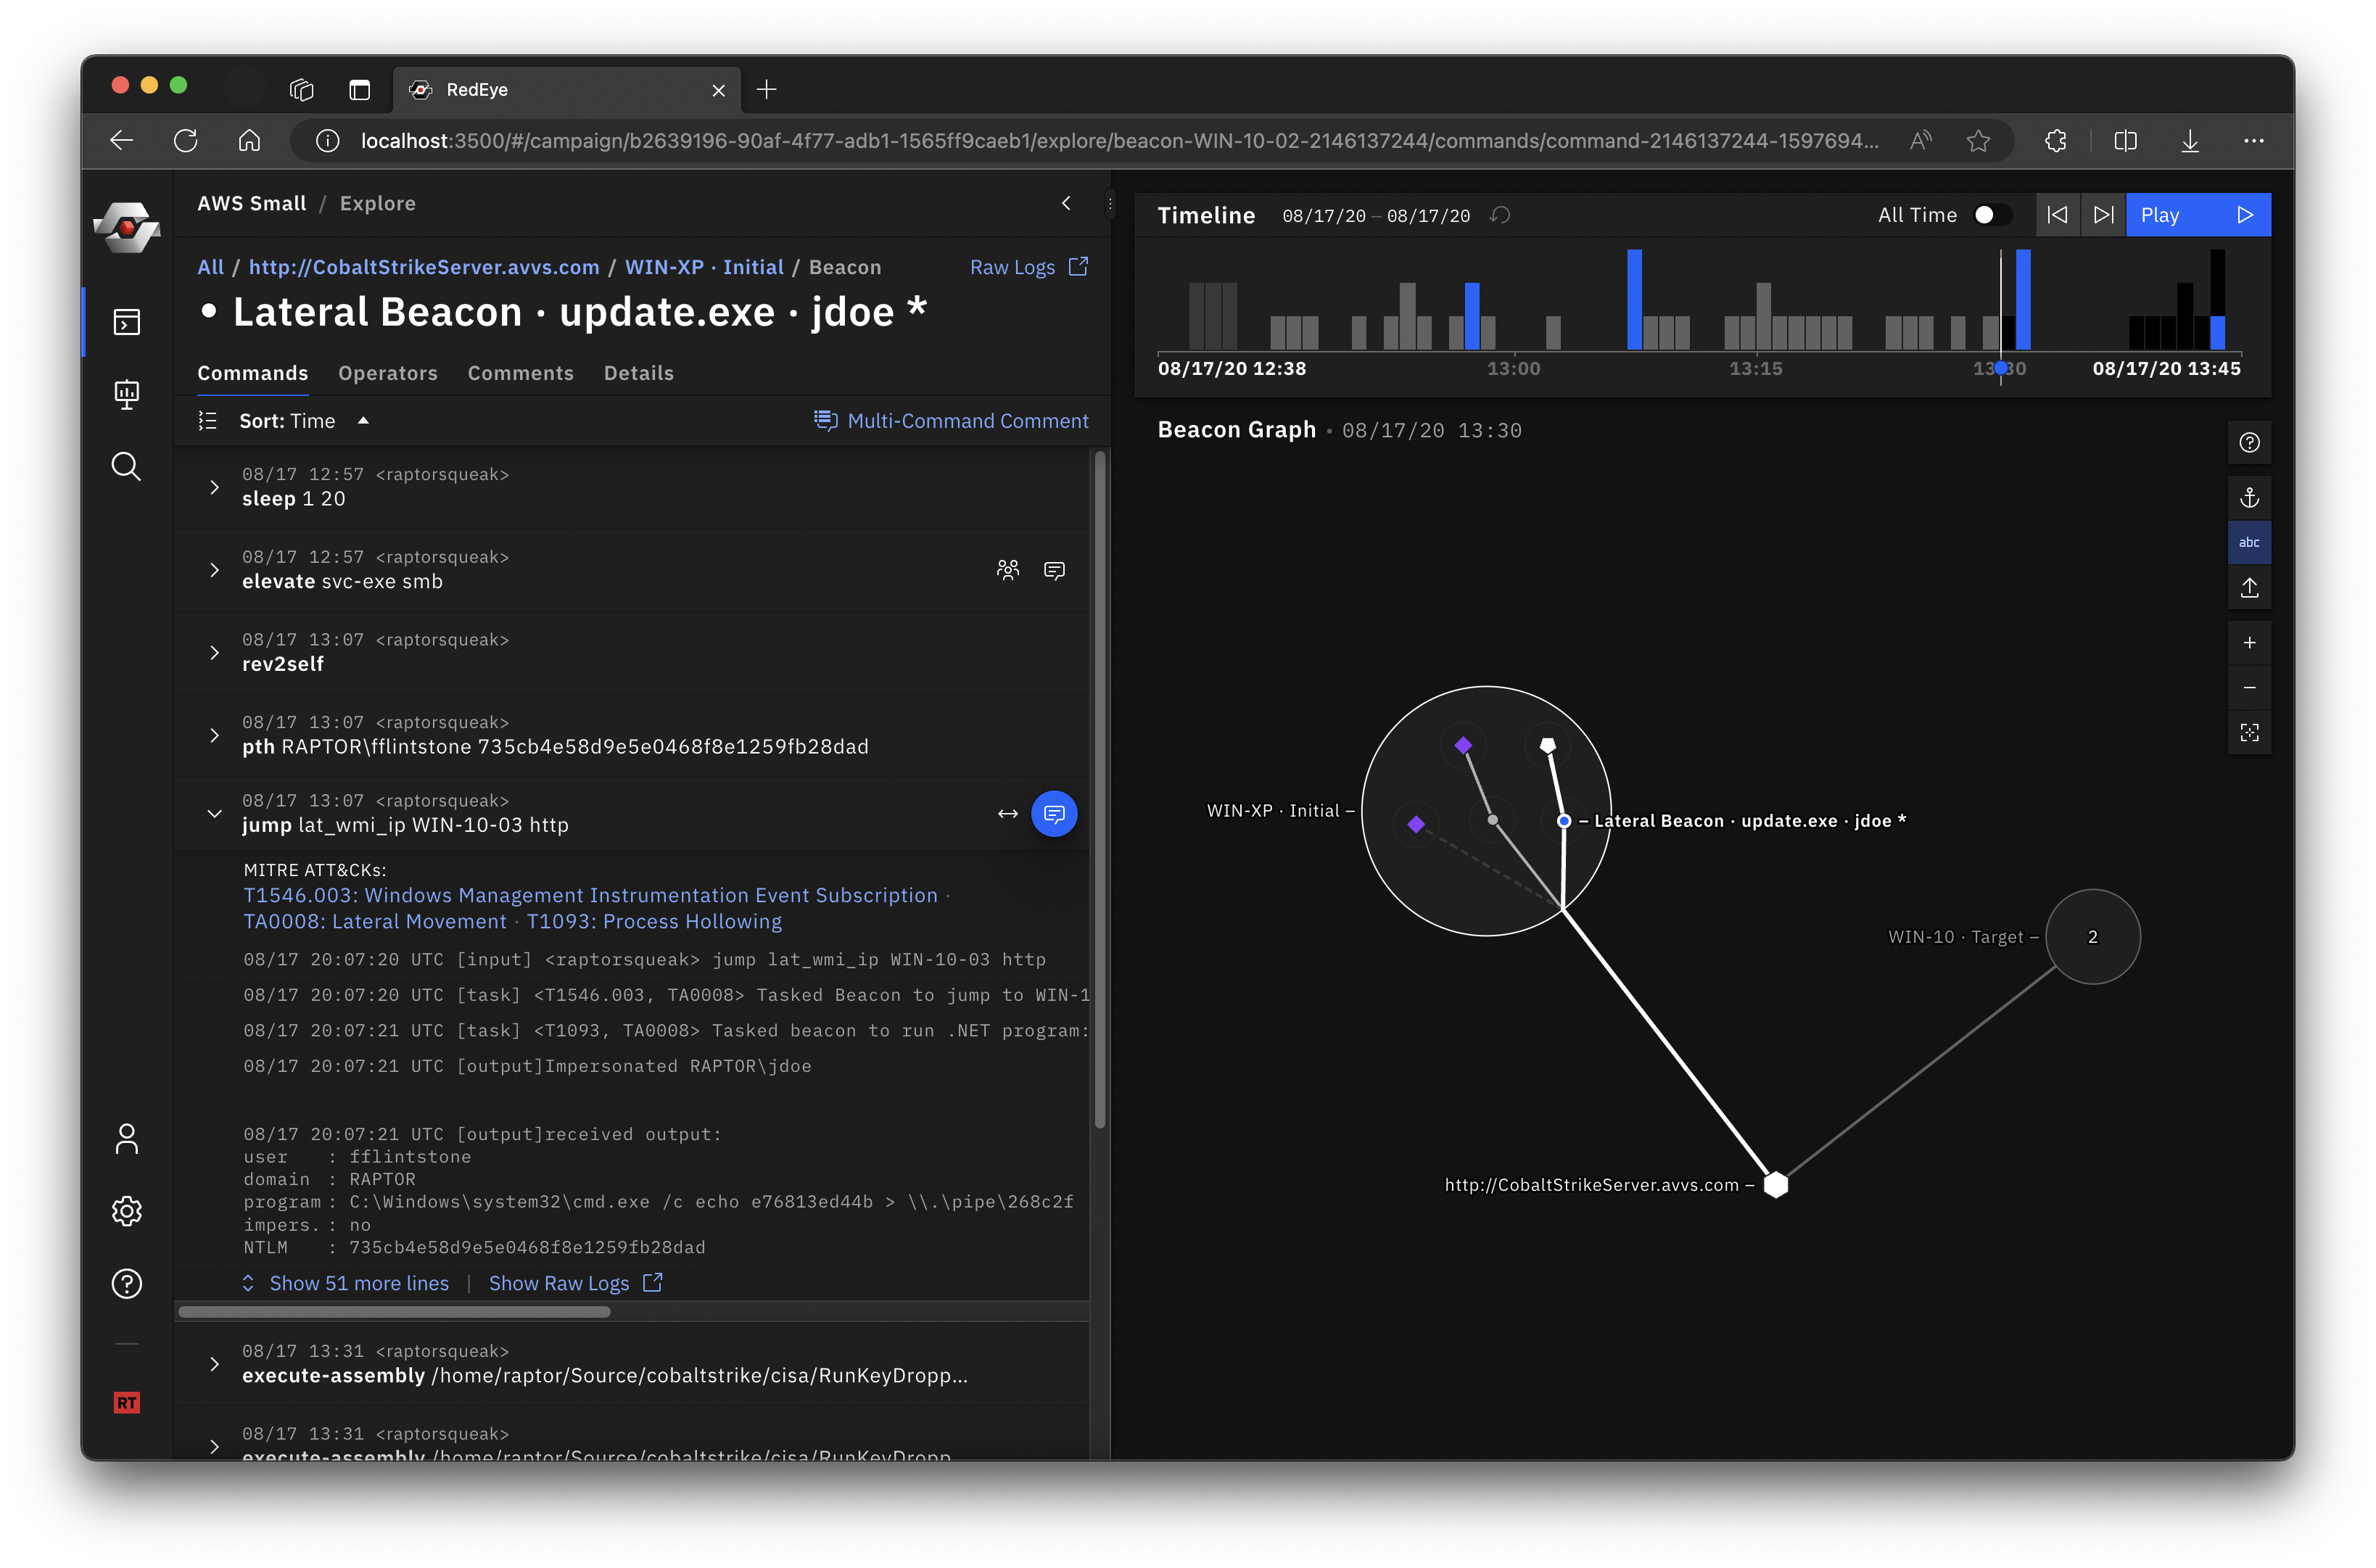Open the Presentations icon in left sidebar
The image size is (2376, 1568).
click(126, 394)
